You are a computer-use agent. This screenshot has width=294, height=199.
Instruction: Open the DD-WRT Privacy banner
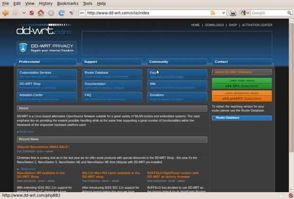click(x=46, y=47)
